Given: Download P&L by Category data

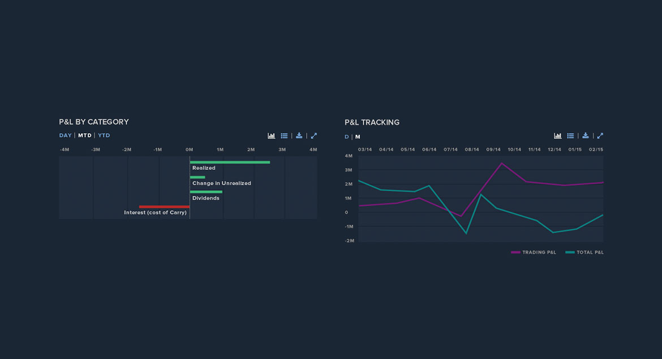Looking at the screenshot, I should tap(299, 136).
